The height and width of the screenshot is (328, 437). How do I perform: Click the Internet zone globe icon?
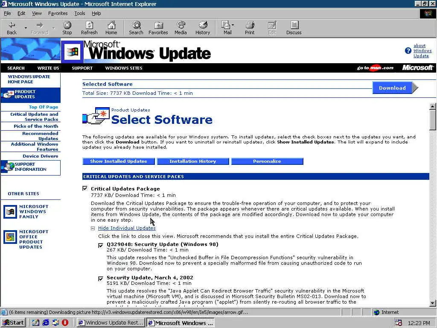pos(376,312)
